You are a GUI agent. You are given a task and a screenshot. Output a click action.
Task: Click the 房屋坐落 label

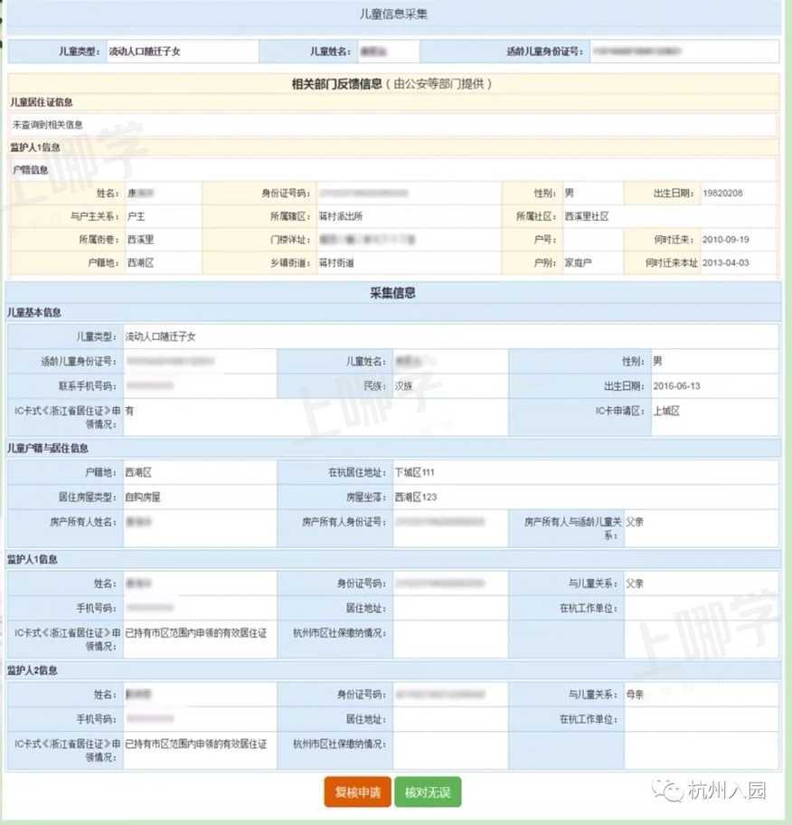366,497
